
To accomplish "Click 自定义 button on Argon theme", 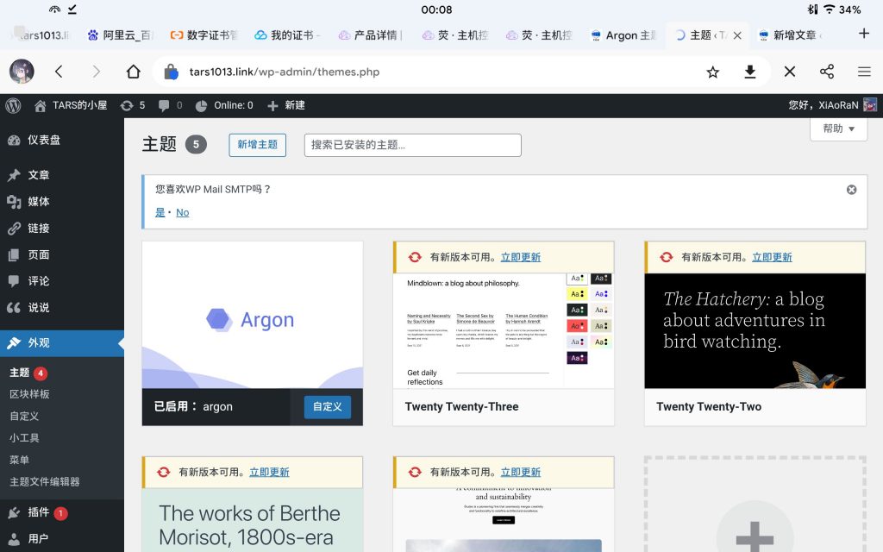I will click(327, 406).
